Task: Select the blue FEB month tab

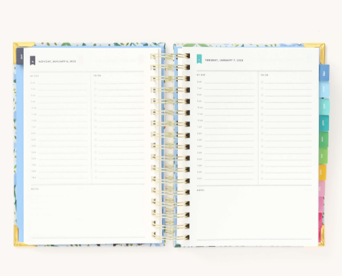Action: tap(324, 73)
